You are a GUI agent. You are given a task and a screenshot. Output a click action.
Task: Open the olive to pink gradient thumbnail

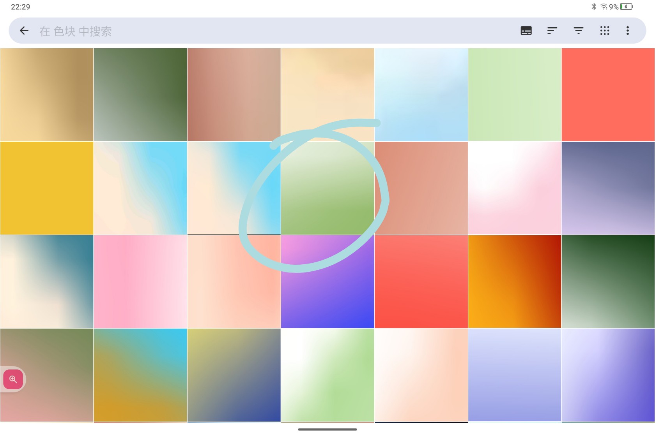click(47, 375)
